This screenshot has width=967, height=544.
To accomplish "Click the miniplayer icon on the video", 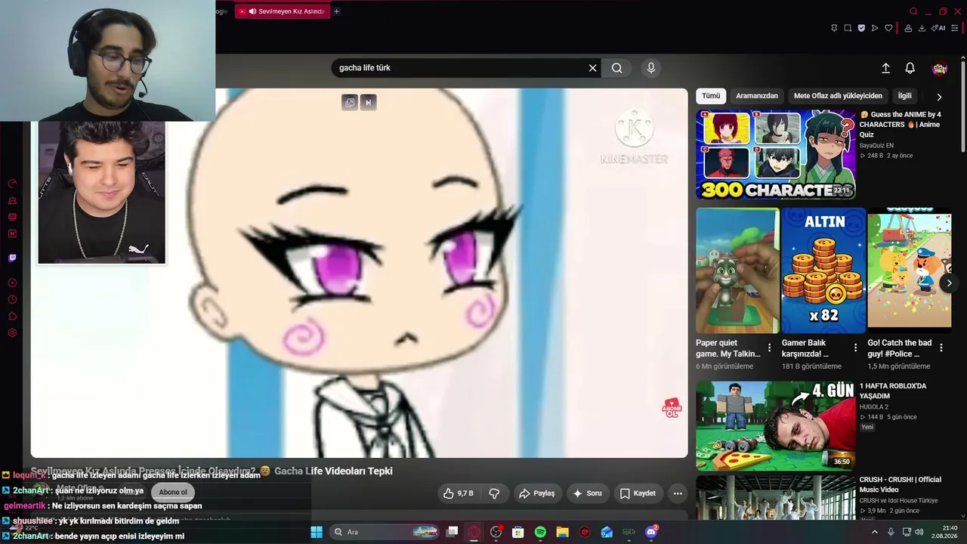I will pyautogui.click(x=349, y=103).
